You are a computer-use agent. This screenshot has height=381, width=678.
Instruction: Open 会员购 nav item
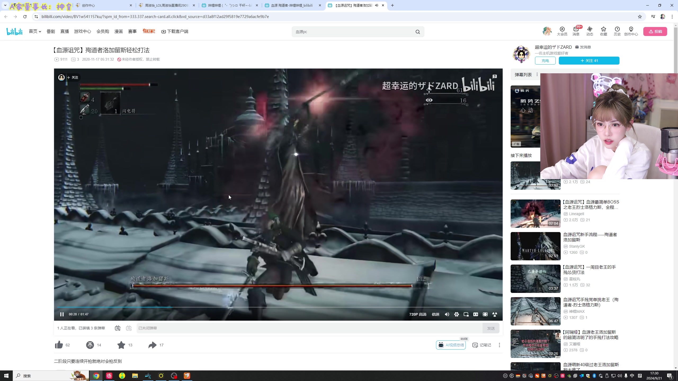(x=103, y=31)
